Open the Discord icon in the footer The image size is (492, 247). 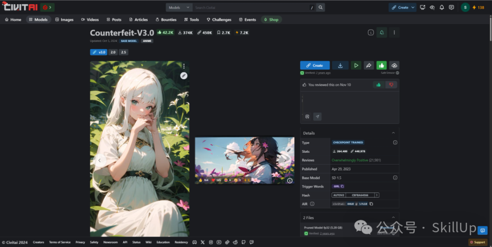pyautogui.click(x=195, y=242)
